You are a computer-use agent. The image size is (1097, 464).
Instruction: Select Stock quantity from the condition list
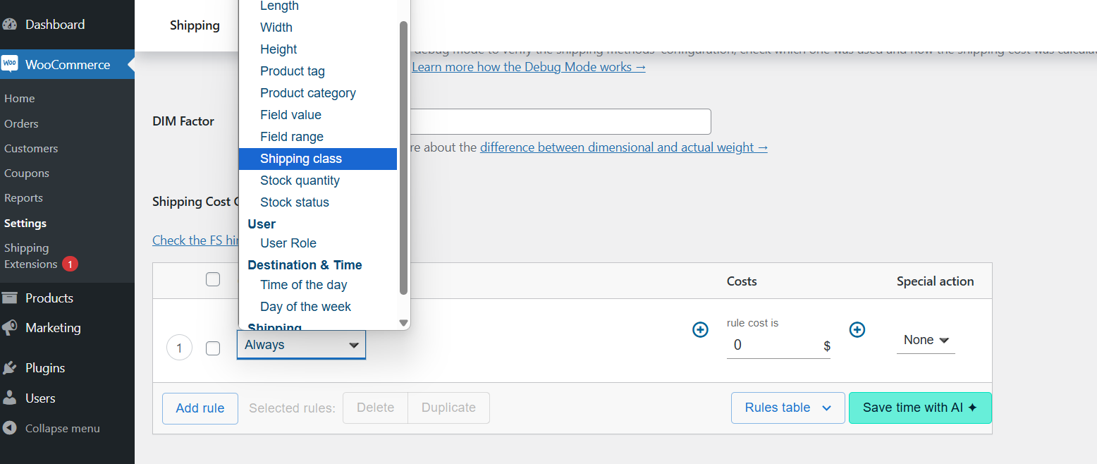pyautogui.click(x=300, y=181)
